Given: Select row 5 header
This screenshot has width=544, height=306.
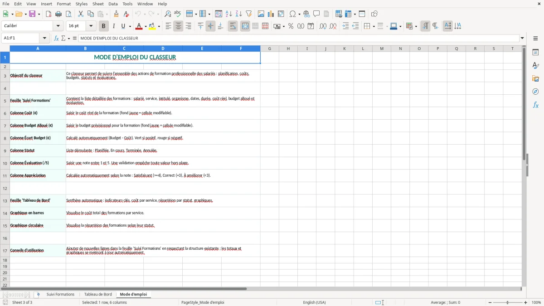Looking at the screenshot, I should [x=5, y=101].
